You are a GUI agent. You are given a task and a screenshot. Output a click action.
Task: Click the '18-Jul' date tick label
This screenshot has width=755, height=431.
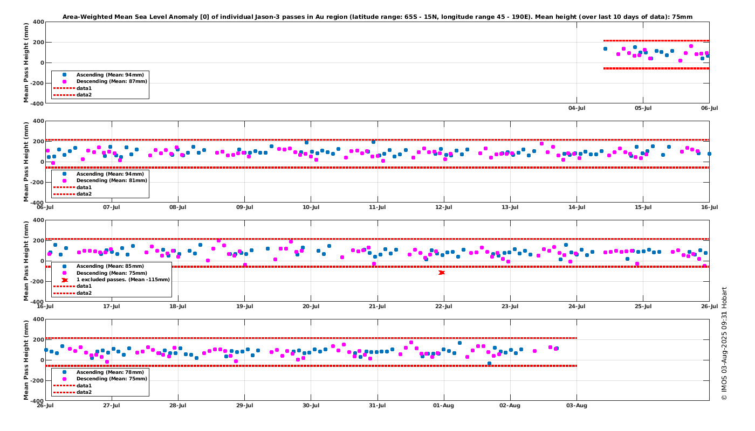pyautogui.click(x=178, y=307)
